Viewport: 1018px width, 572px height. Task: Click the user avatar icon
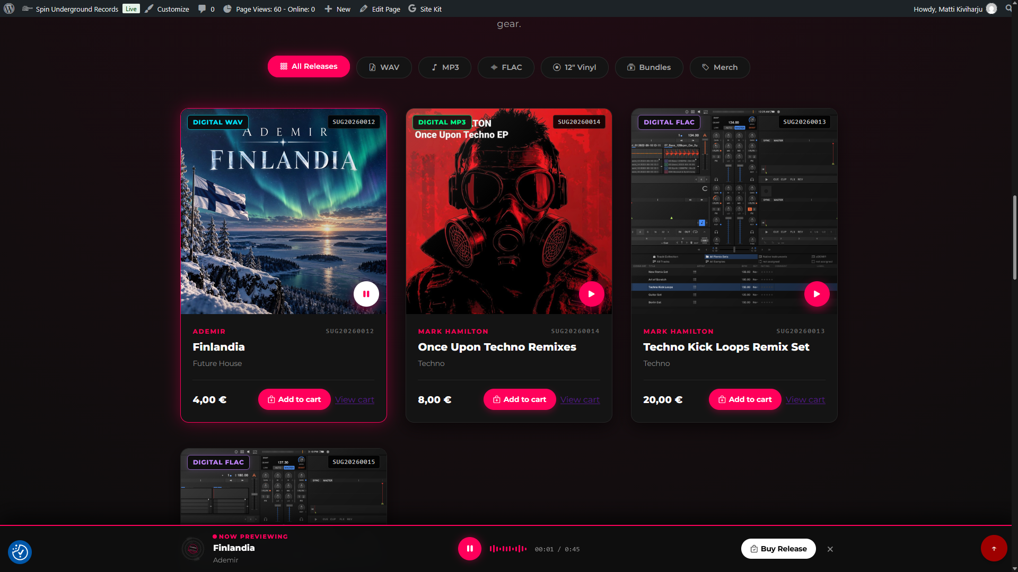(x=991, y=8)
